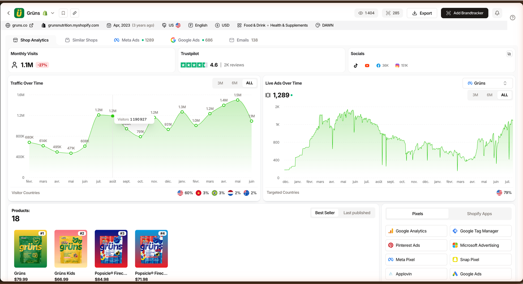
Task: Open help question mark icon
Action: tap(513, 18)
